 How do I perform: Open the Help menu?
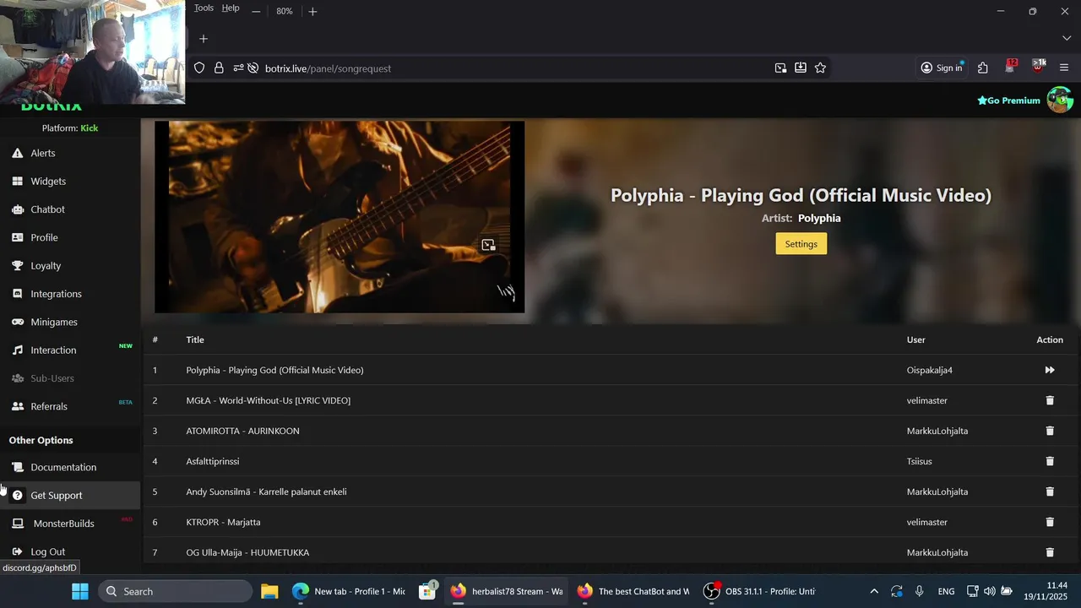231,8
